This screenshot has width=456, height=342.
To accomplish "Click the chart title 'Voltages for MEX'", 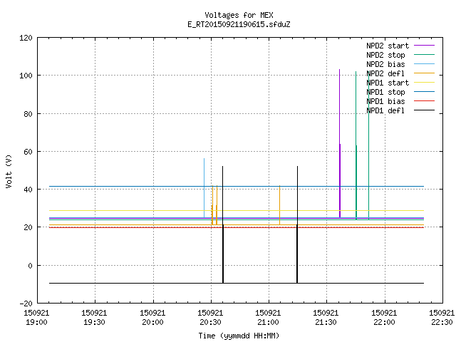I will [x=239, y=15].
